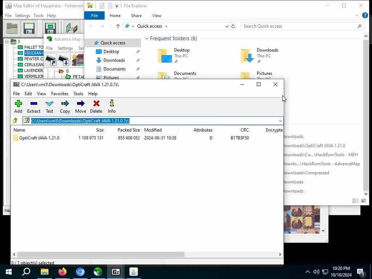Refresh the Quick access view in File Explorer
The image size is (372, 279).
tap(233, 26)
